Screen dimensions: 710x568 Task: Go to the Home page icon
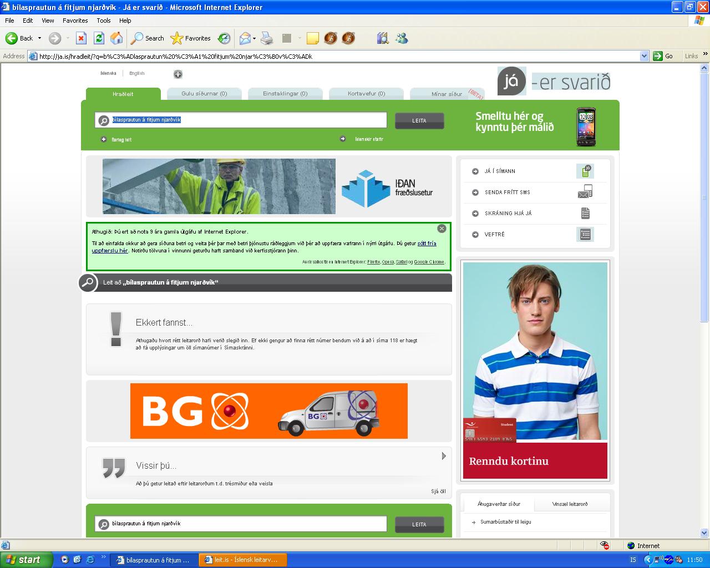116,38
